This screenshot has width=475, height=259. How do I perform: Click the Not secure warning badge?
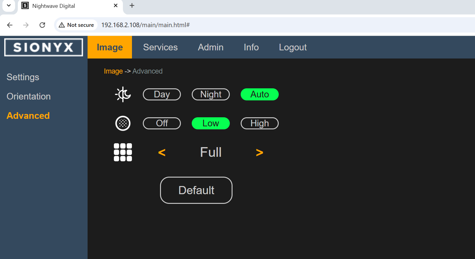pyautogui.click(x=77, y=25)
